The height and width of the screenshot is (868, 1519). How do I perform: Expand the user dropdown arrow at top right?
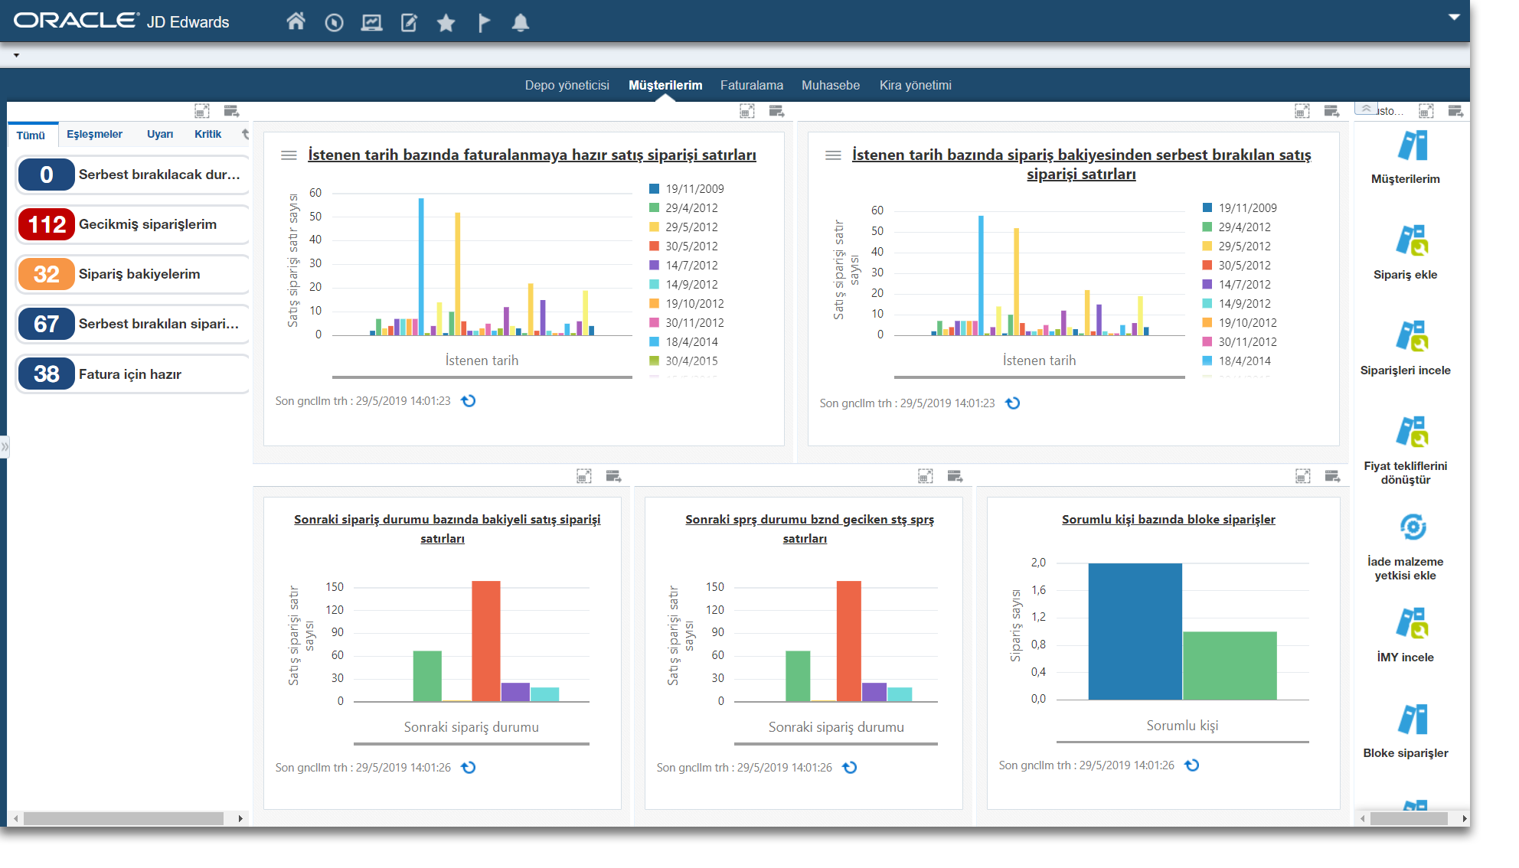coord(1453,18)
